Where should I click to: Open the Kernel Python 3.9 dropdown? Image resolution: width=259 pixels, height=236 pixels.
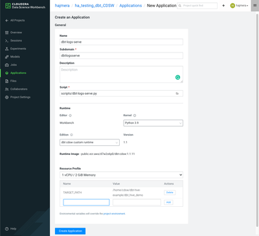[153, 123]
